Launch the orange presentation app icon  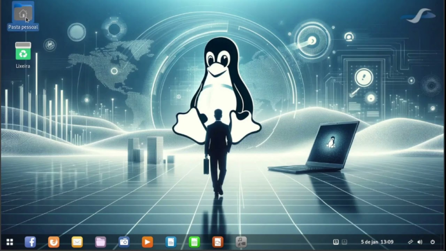(x=218, y=242)
